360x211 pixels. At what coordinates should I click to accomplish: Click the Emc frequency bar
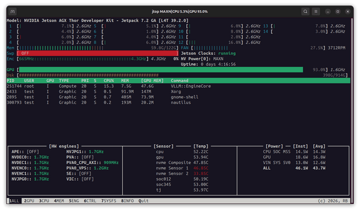83,59
